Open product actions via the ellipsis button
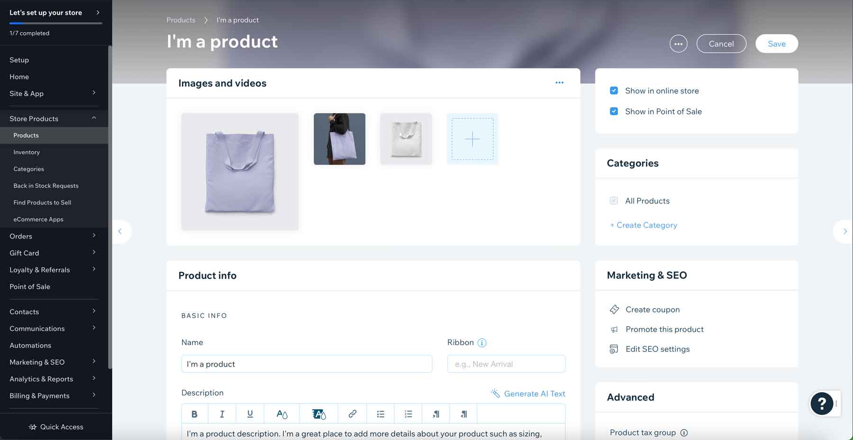Screen dimensions: 853x440 [678, 44]
